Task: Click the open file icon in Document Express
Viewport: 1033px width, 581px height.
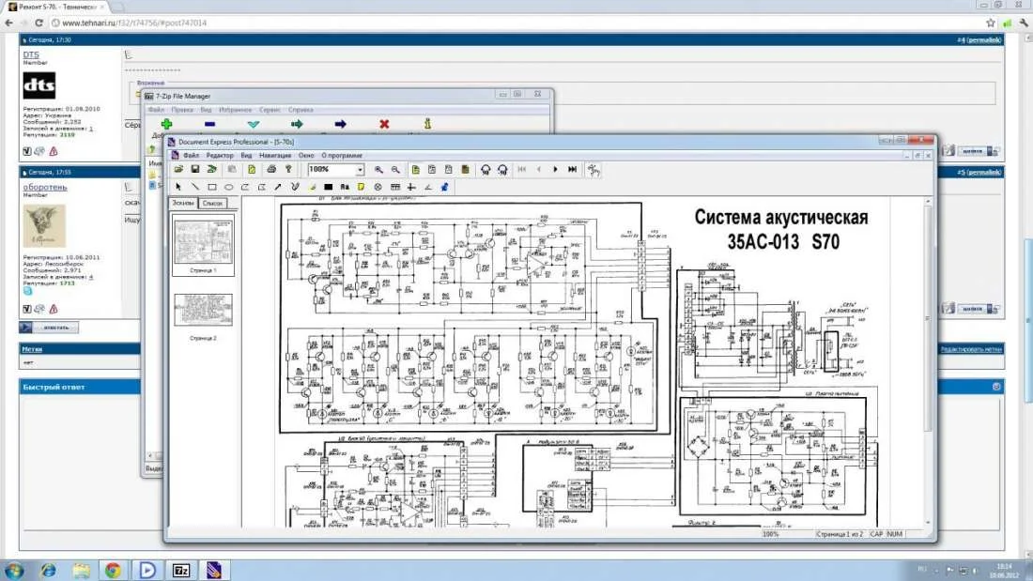Action: pyautogui.click(x=178, y=169)
